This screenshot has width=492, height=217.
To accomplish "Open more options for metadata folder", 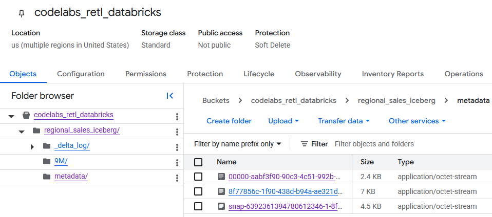I will pos(177,178).
